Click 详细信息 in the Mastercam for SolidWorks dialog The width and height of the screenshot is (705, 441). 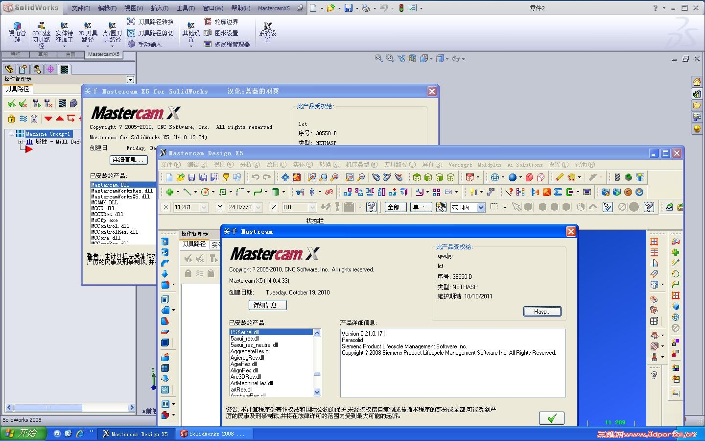coord(129,160)
